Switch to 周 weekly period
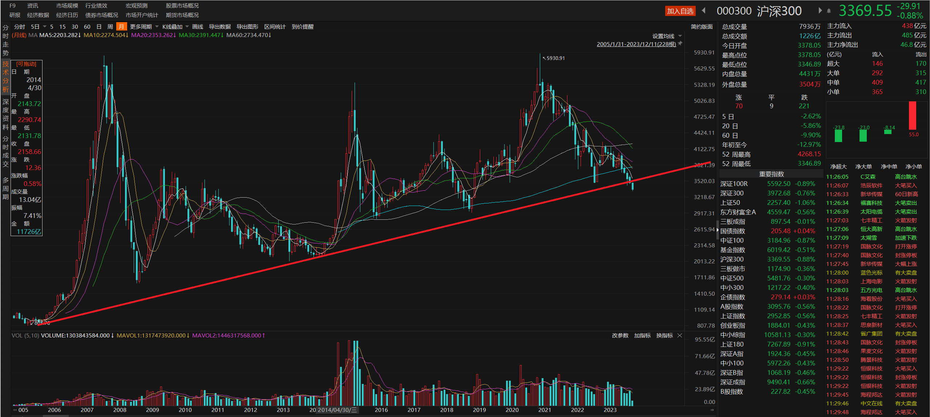Viewport: 930px width, 417px height. click(110, 27)
